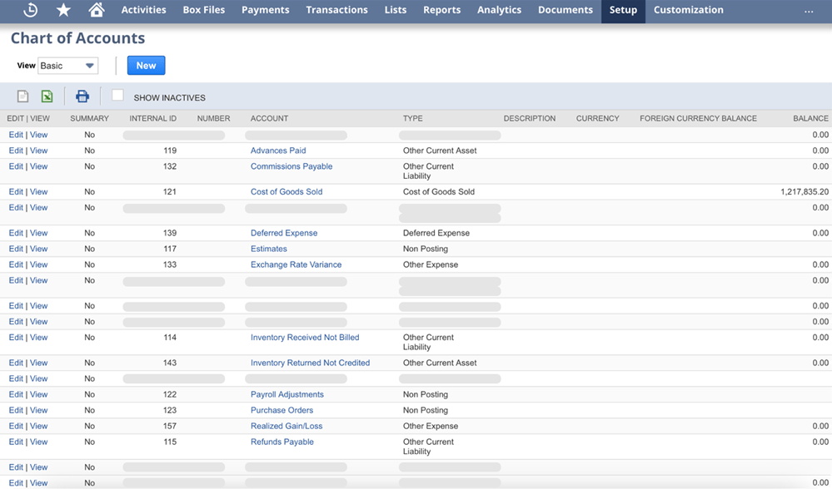832x489 pixels.
Task: Select internal ID 157 cell
Action: pyautogui.click(x=170, y=427)
